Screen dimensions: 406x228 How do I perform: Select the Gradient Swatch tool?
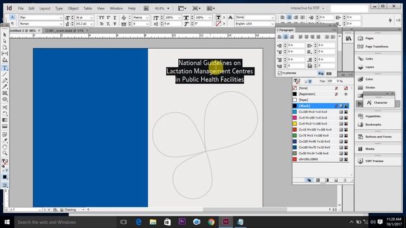click(x=4, y=120)
